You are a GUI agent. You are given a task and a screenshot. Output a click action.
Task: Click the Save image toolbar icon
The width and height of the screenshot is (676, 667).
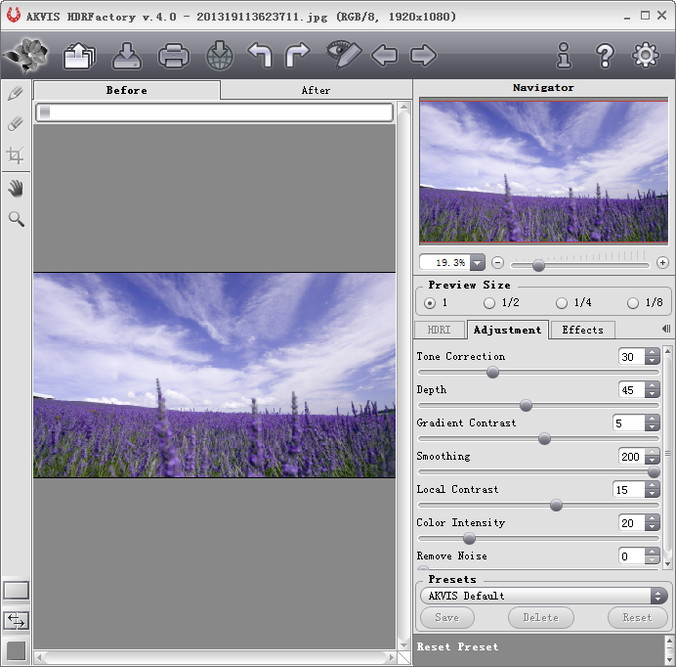[x=127, y=56]
